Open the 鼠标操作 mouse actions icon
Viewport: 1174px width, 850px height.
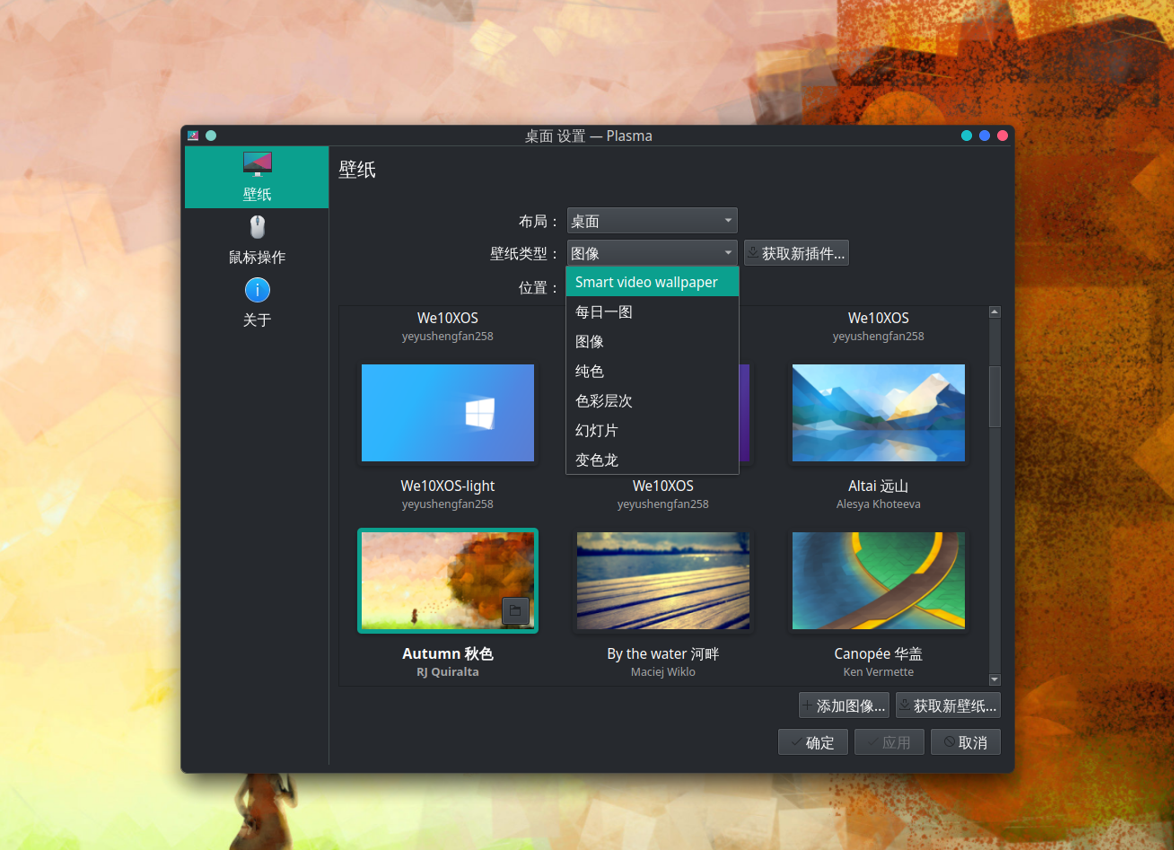point(257,227)
